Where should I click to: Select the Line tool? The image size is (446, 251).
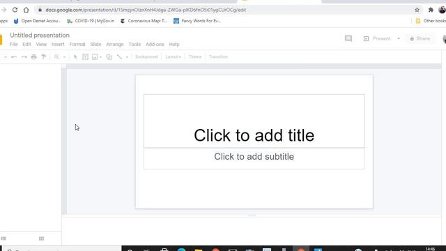[x=119, y=57]
